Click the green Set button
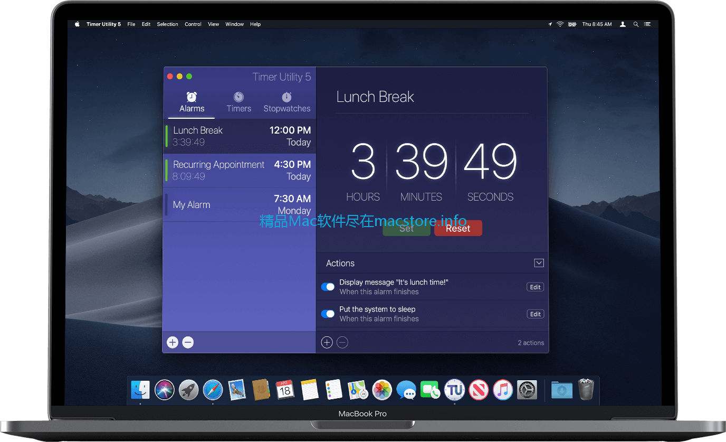Viewport: 726px width, 442px height. (x=406, y=228)
